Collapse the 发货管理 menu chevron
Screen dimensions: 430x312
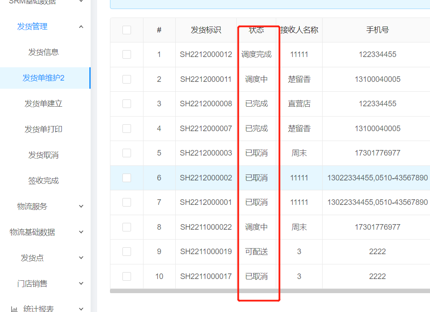click(x=81, y=27)
